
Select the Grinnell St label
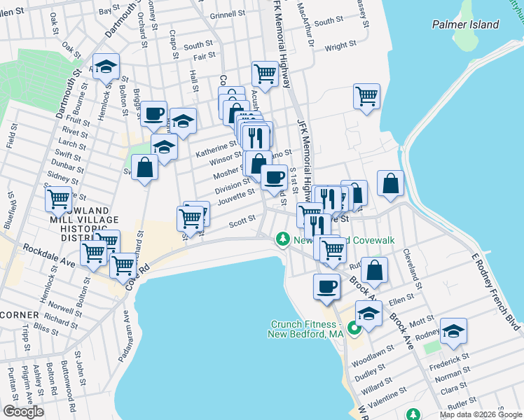pos(228,15)
